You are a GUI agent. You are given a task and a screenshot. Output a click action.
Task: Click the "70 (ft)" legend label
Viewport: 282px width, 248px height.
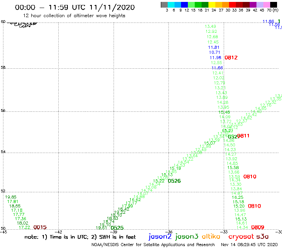pyautogui.click(x=272, y=10)
